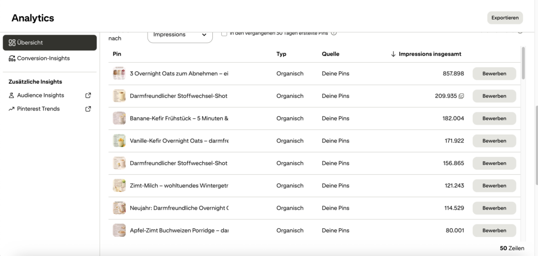
Task: Click the Übersicht grid icon
Action: (12, 43)
